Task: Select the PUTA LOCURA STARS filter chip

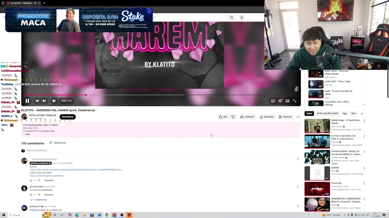Action: click(327, 114)
